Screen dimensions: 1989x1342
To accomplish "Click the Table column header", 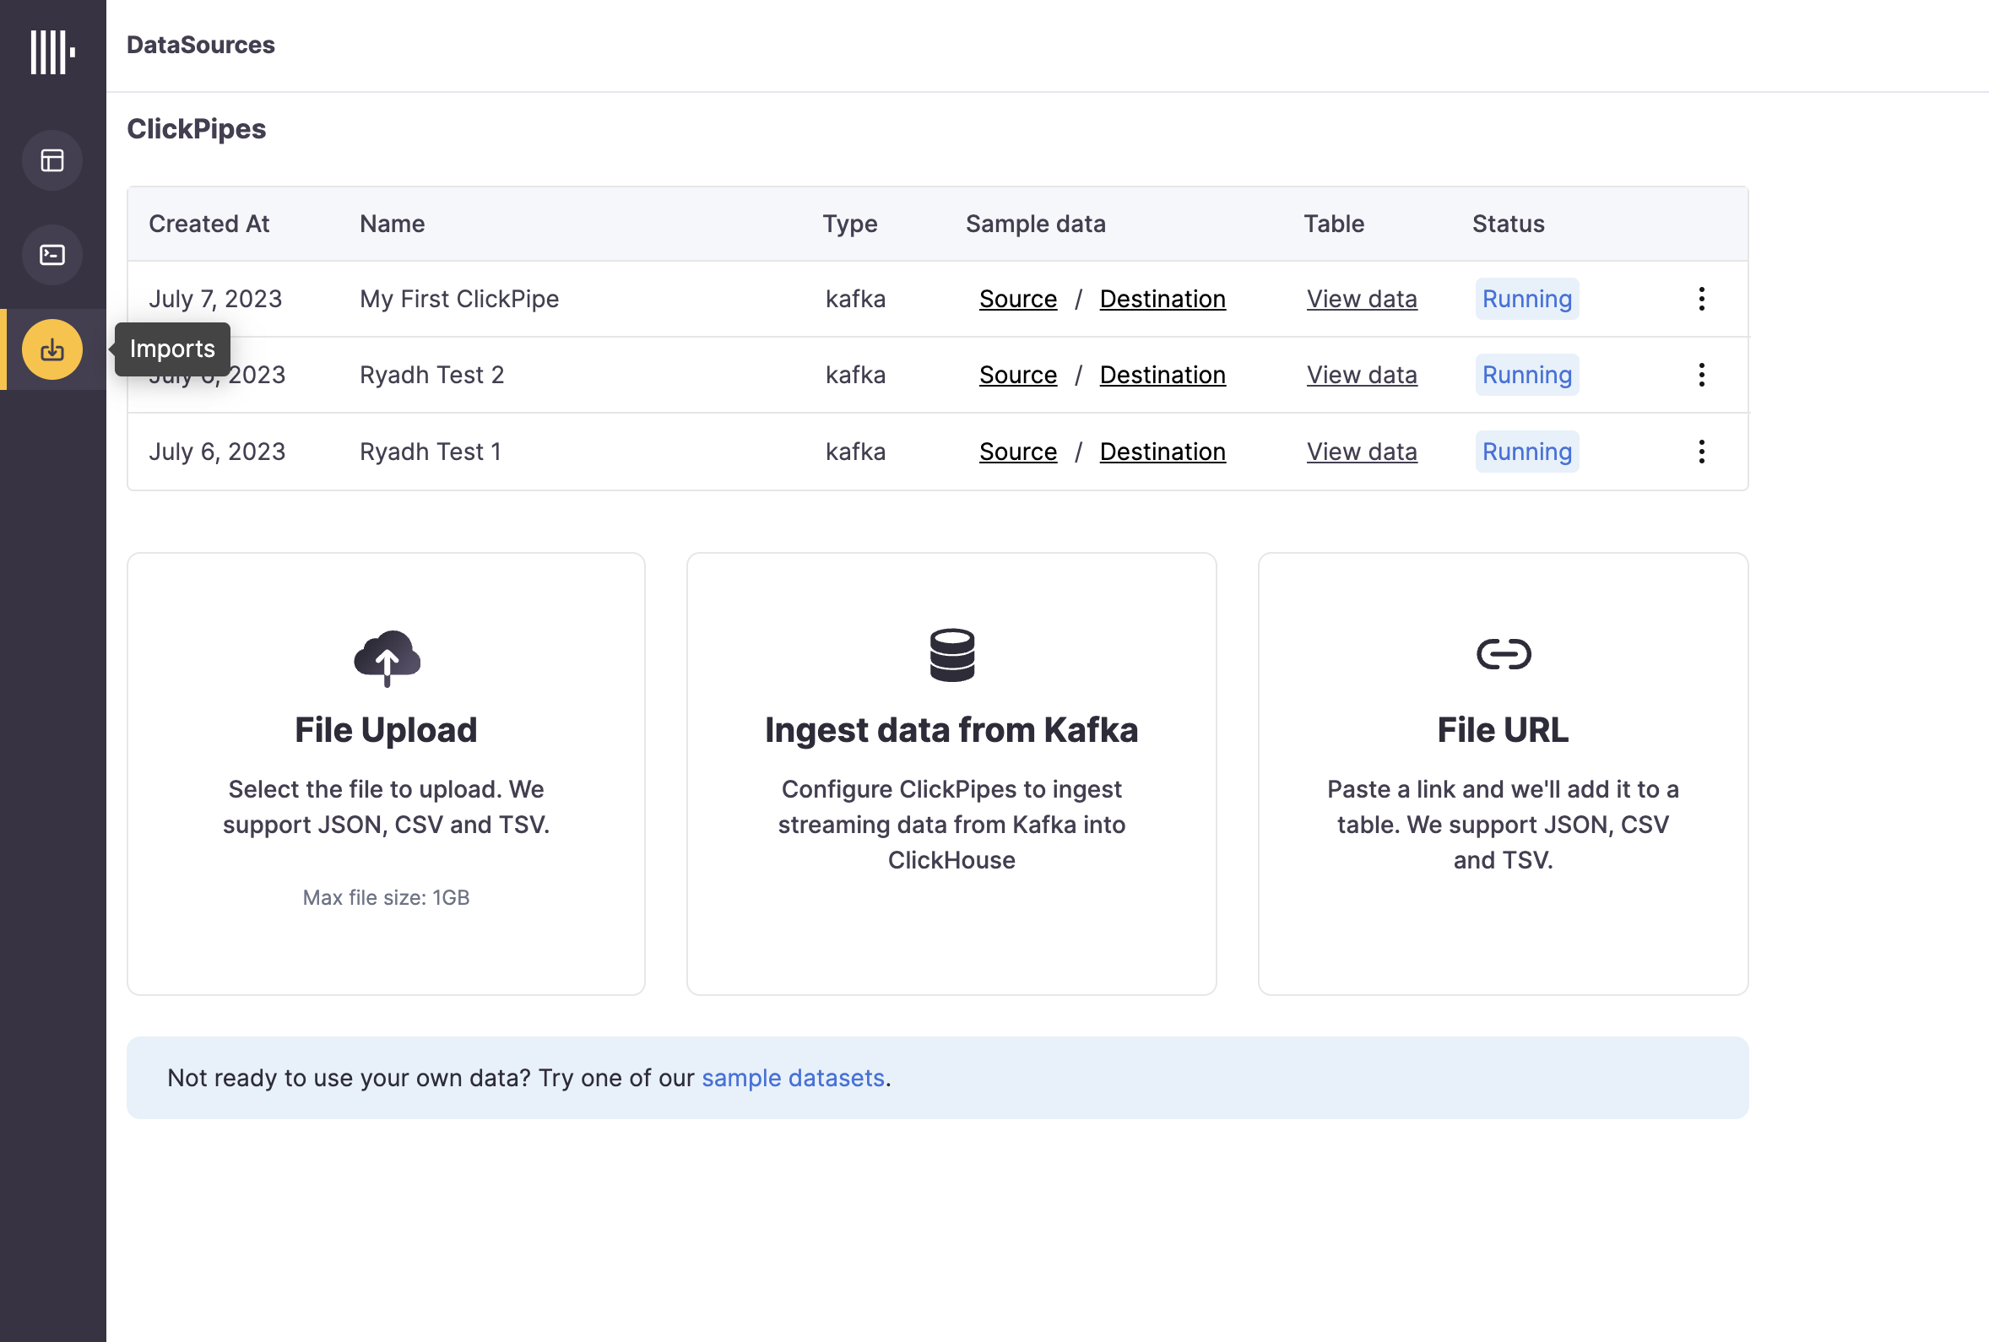I will click(1333, 225).
